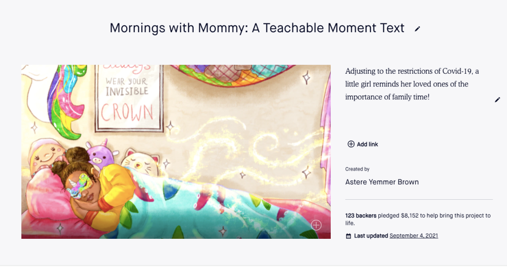
Task: Open the September 4, 2021 update link
Action: coord(413,236)
